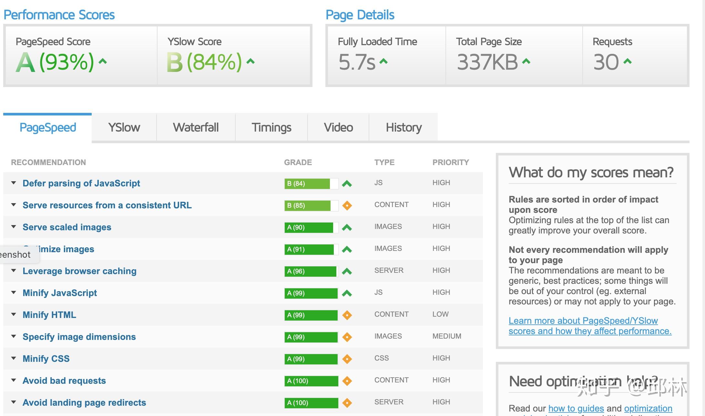This screenshot has width=705, height=416.
Task: Select the History tab
Action: pos(404,128)
